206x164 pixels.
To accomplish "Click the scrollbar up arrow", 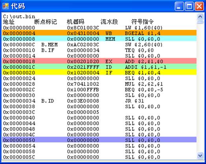I will pyautogui.click(x=200, y=16).
